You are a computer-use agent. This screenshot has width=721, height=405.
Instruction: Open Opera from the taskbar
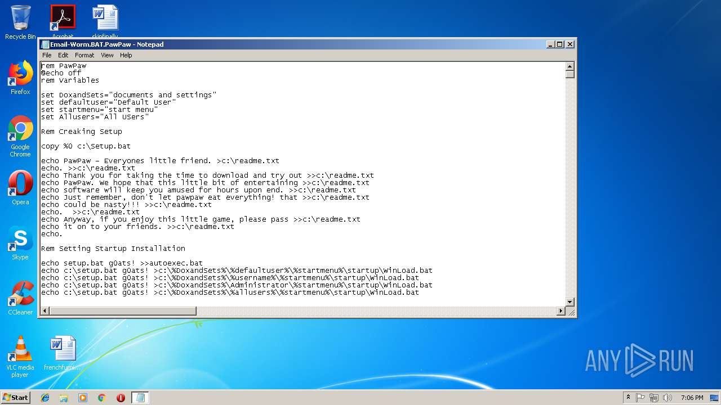(121, 398)
